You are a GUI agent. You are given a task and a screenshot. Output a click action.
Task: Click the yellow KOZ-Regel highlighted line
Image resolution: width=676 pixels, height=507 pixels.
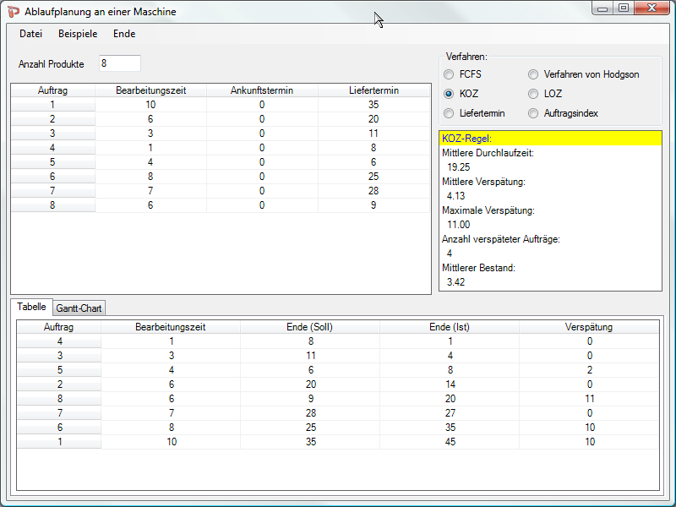549,139
